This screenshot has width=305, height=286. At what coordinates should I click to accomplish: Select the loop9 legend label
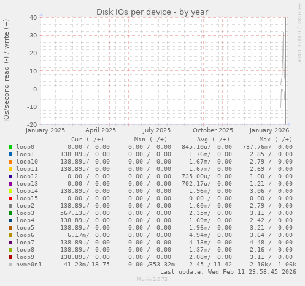point(25,257)
